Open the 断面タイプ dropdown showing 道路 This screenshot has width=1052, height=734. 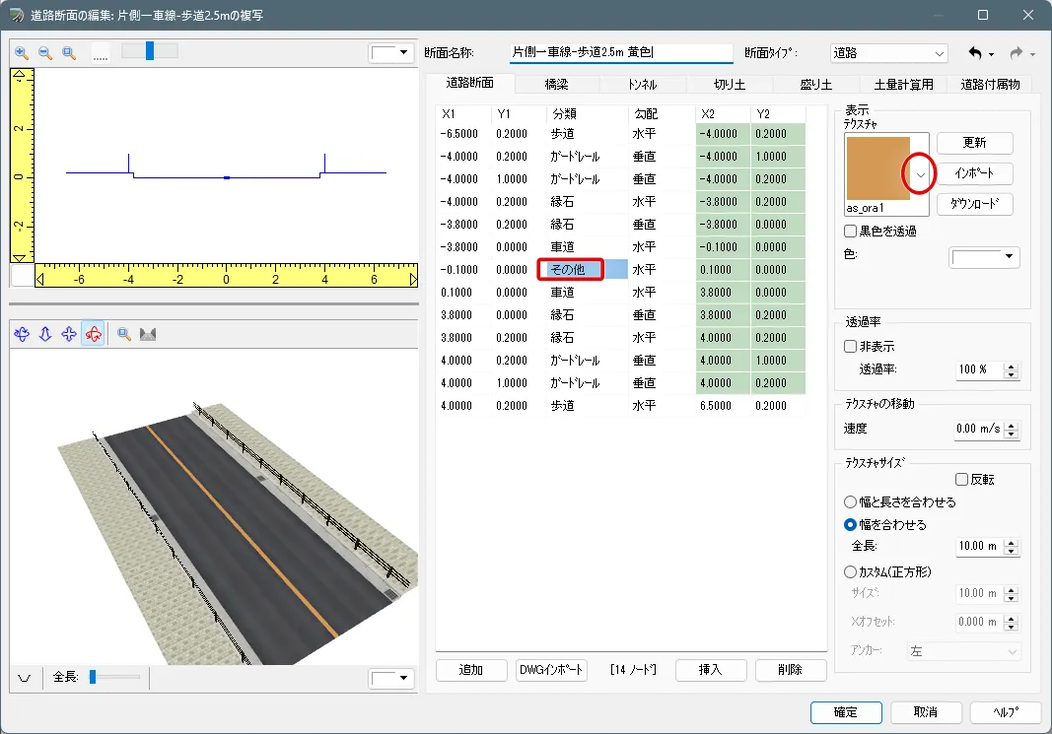889,53
